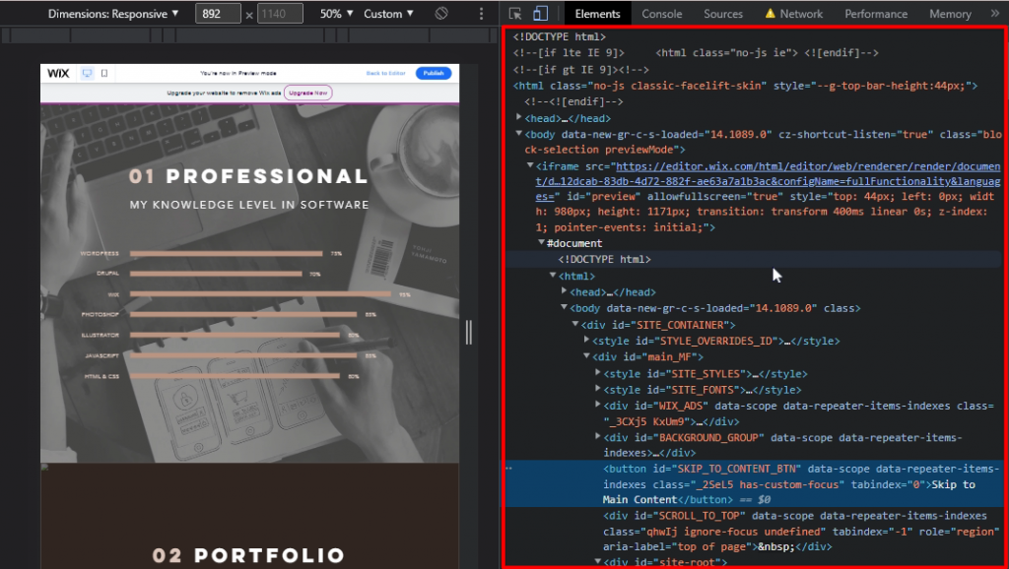Image resolution: width=1009 pixels, height=569 pixels.
Task: Switch to the Console tab
Action: click(661, 13)
